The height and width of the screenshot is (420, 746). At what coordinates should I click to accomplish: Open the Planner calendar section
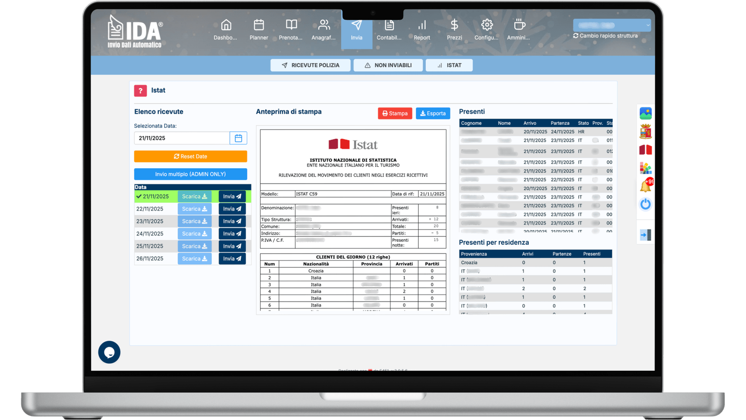(x=259, y=30)
